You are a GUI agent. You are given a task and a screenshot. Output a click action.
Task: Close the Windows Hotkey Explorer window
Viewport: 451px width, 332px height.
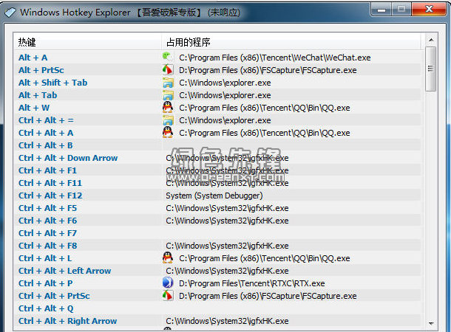tap(429, 10)
